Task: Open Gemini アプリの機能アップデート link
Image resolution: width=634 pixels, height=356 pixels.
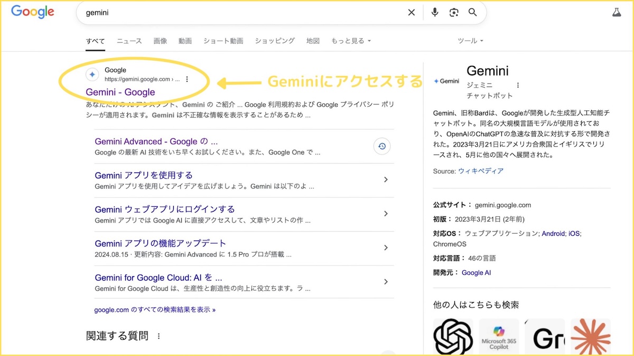Action: coord(161,243)
